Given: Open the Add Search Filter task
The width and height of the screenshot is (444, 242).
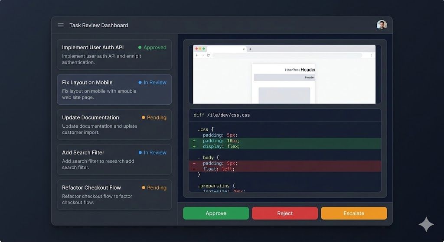Looking at the screenshot, I should 114,160.
